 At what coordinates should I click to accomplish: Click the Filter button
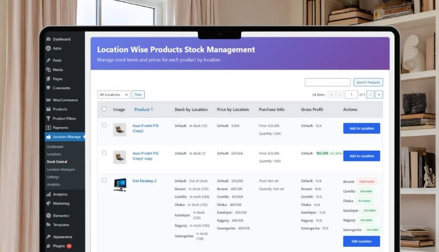click(x=138, y=94)
